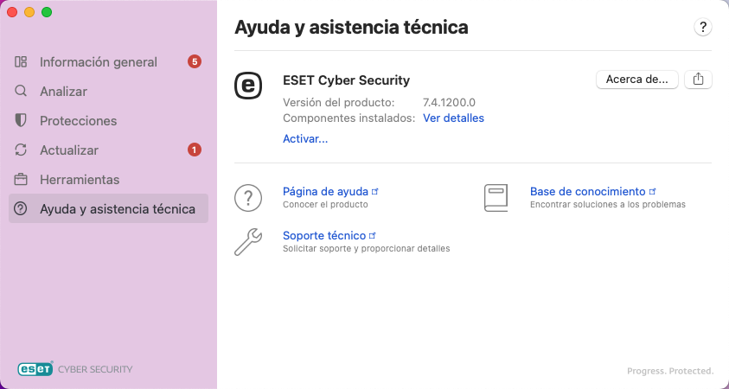Screen dimensions: 729x389
Task: Open the Página de ayuda link
Action: [x=326, y=191]
